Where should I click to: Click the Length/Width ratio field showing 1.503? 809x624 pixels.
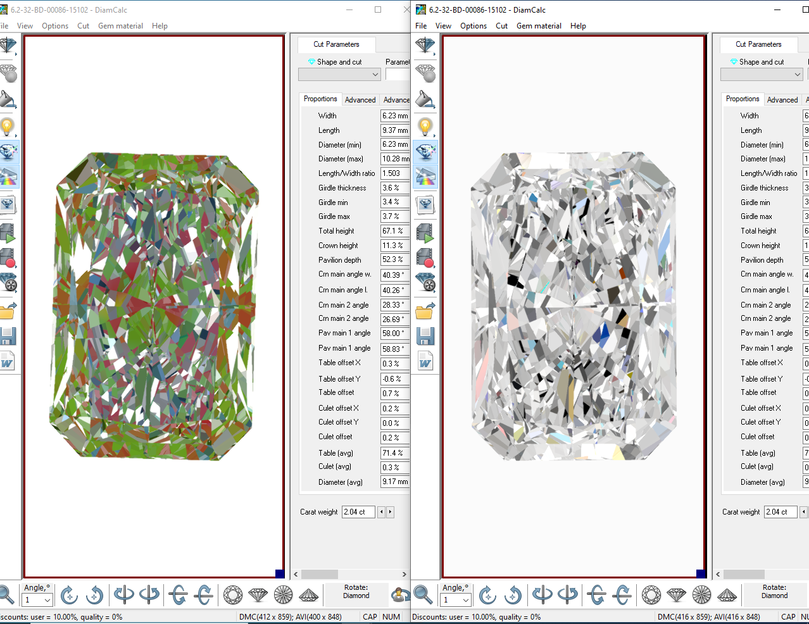395,173
